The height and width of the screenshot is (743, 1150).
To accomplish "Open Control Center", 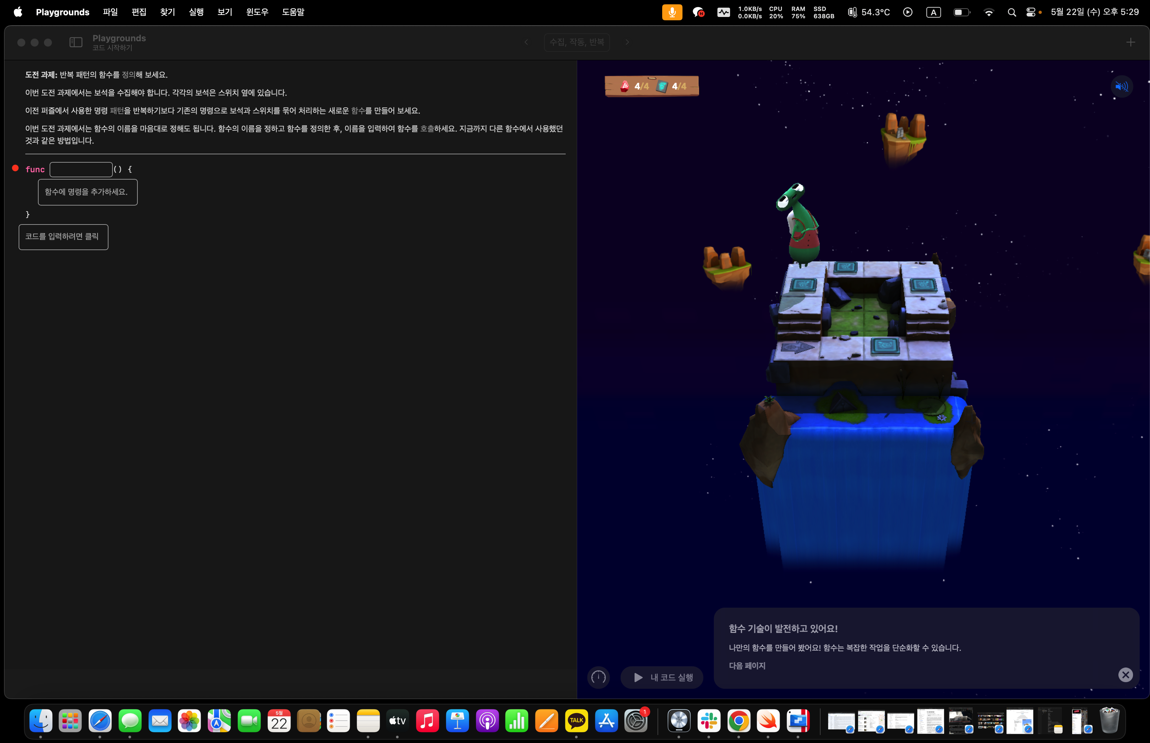I will click(1031, 12).
